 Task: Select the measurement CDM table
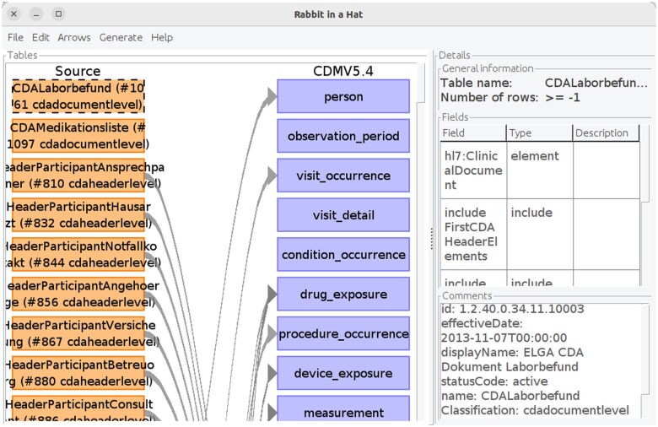[x=343, y=408]
